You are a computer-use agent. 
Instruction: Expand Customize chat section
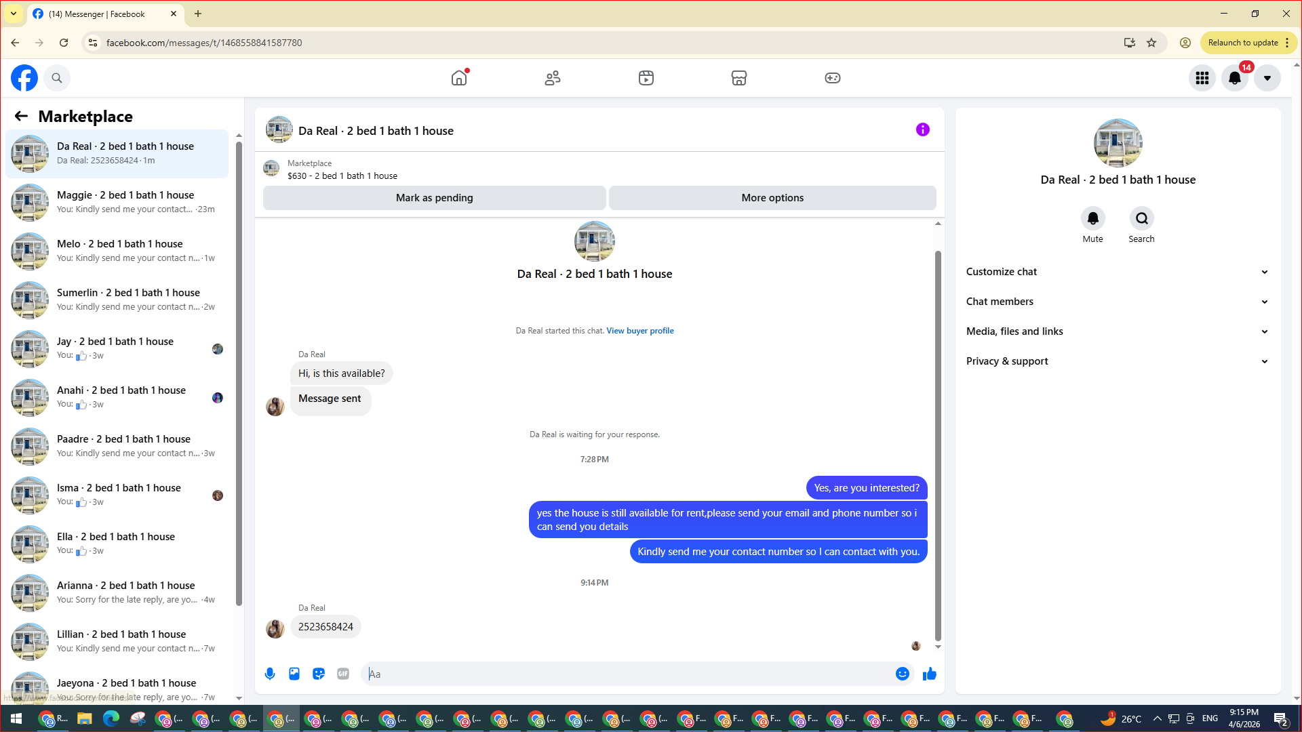click(x=1118, y=272)
